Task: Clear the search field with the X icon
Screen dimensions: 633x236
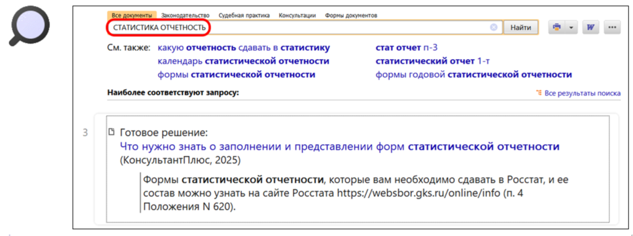Action: click(x=494, y=27)
